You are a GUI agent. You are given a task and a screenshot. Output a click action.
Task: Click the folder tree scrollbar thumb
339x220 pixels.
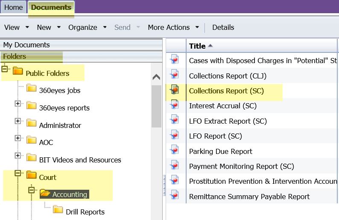pos(156,106)
